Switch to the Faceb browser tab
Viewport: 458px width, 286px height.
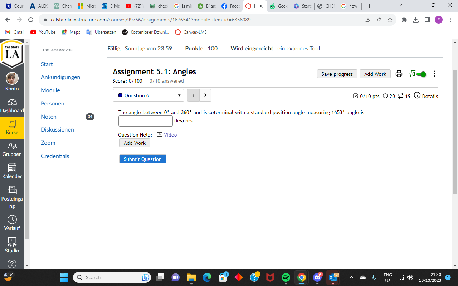pyautogui.click(x=230, y=6)
